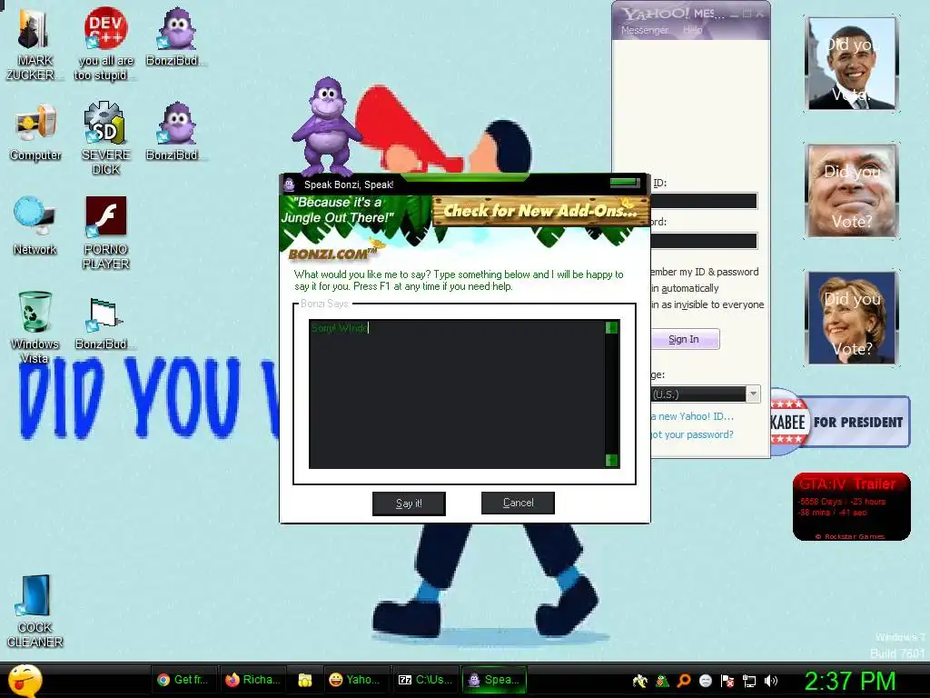
Task: Open the folder taskbar button
Action: 305,680
